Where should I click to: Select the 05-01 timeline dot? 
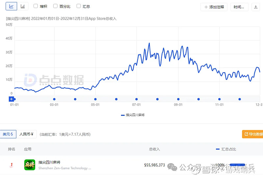95,99
